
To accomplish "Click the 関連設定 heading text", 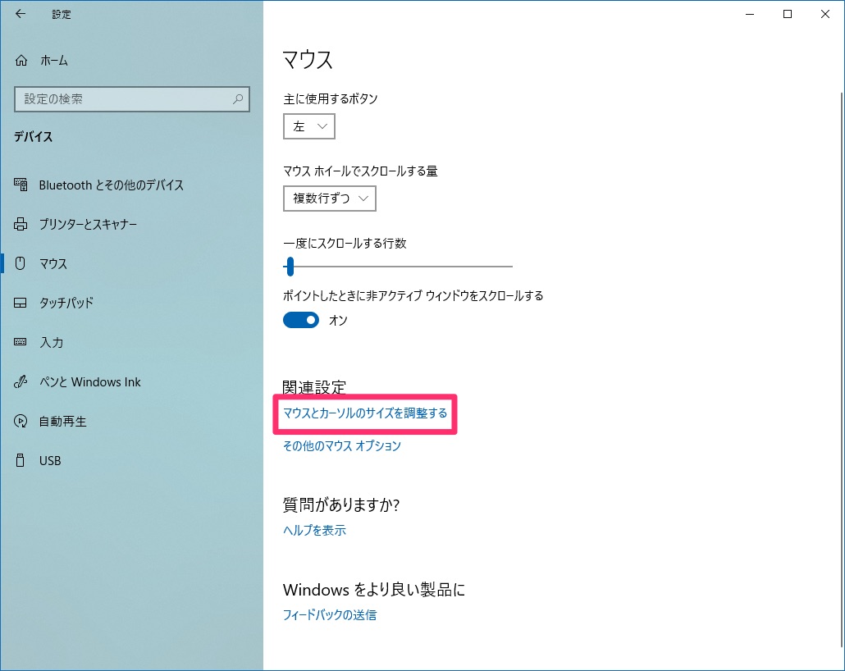I will [314, 387].
